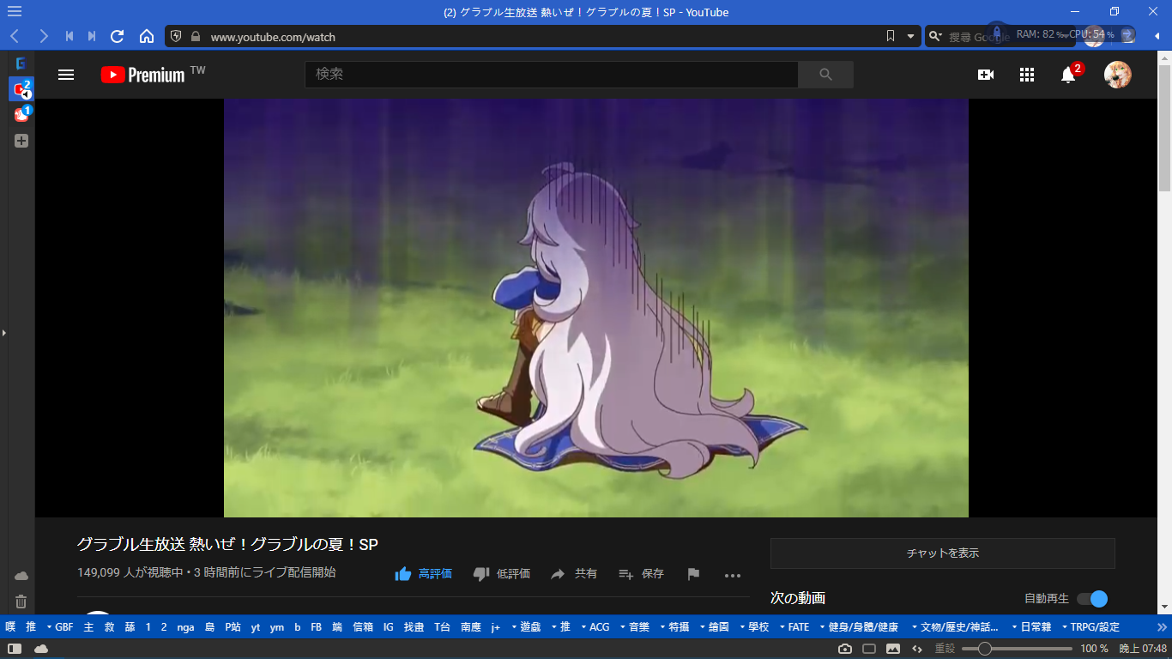Select the YouTube tab stack in sidebar
This screenshot has height=659, width=1172.
pyautogui.click(x=21, y=88)
